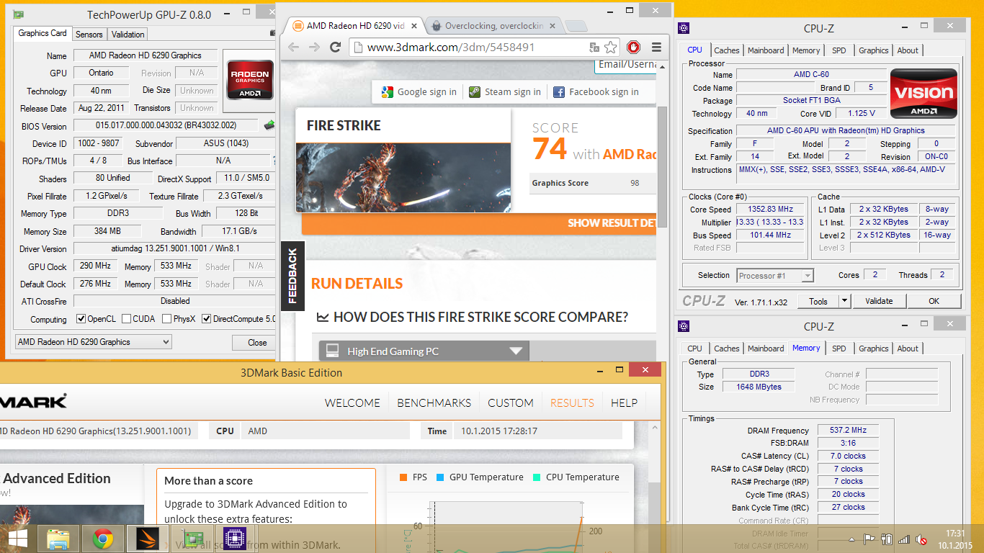Open the Chrome hamburger menu
984x553 pixels.
tap(656, 47)
